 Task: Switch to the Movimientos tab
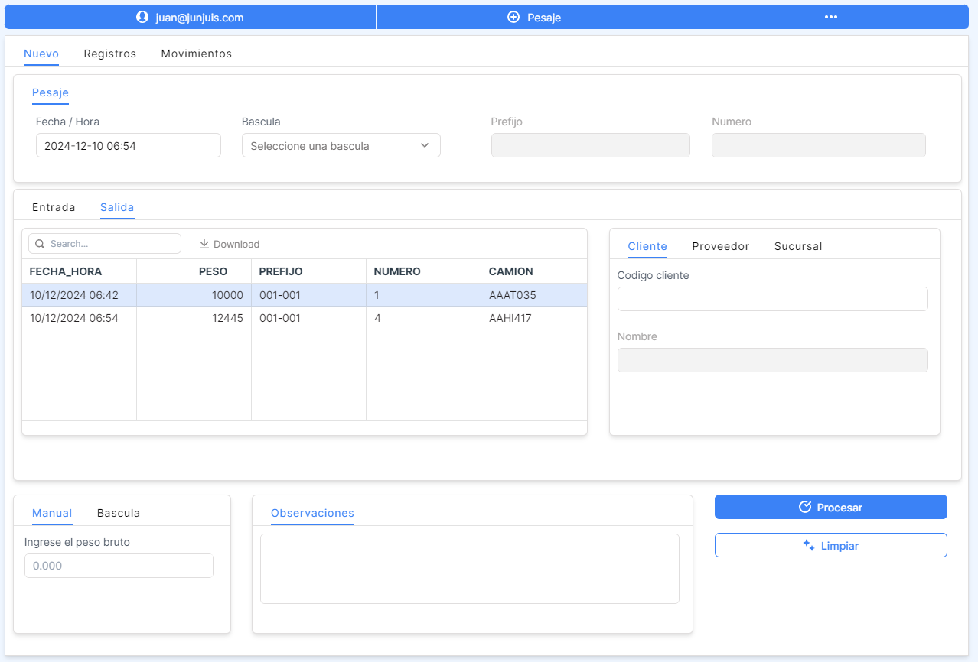[x=196, y=54]
